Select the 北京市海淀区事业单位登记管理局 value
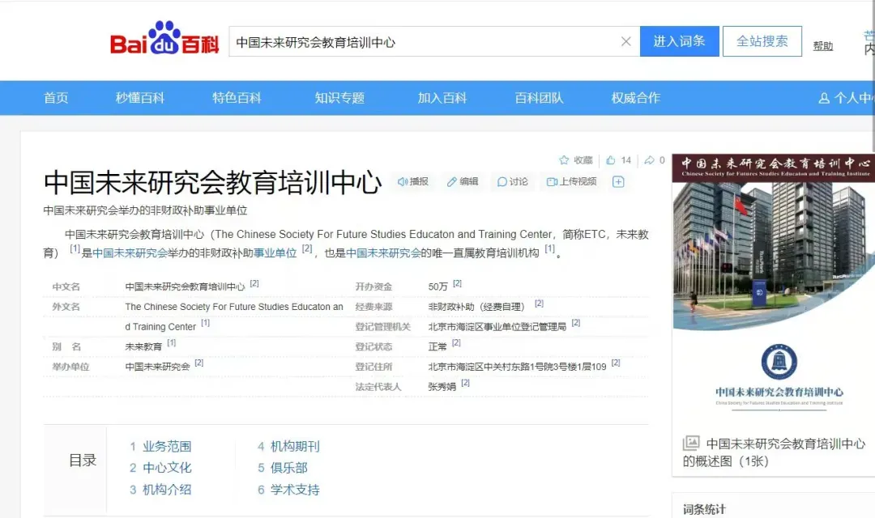This screenshot has height=518, width=875. point(497,327)
